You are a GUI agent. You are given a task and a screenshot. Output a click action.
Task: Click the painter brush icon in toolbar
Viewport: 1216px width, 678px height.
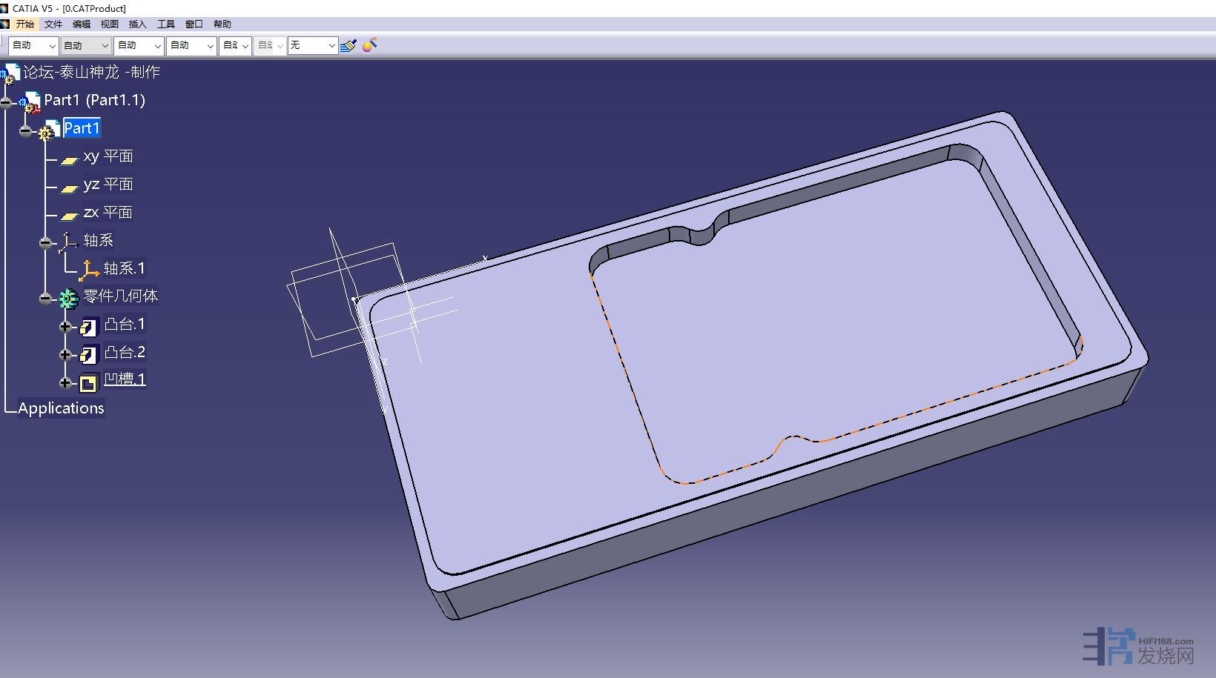(x=348, y=46)
